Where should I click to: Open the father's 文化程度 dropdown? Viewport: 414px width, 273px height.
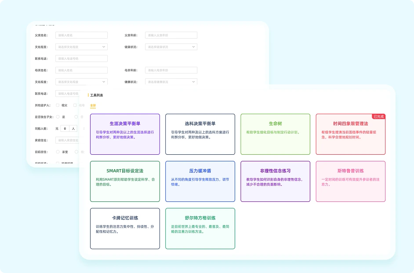tap(81, 47)
